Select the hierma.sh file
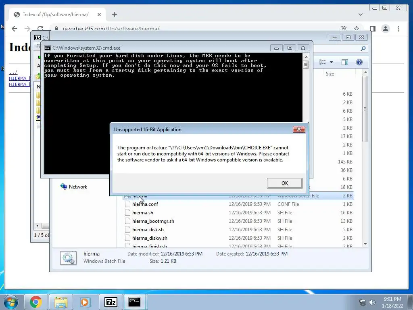413x310 pixels. click(238, 212)
